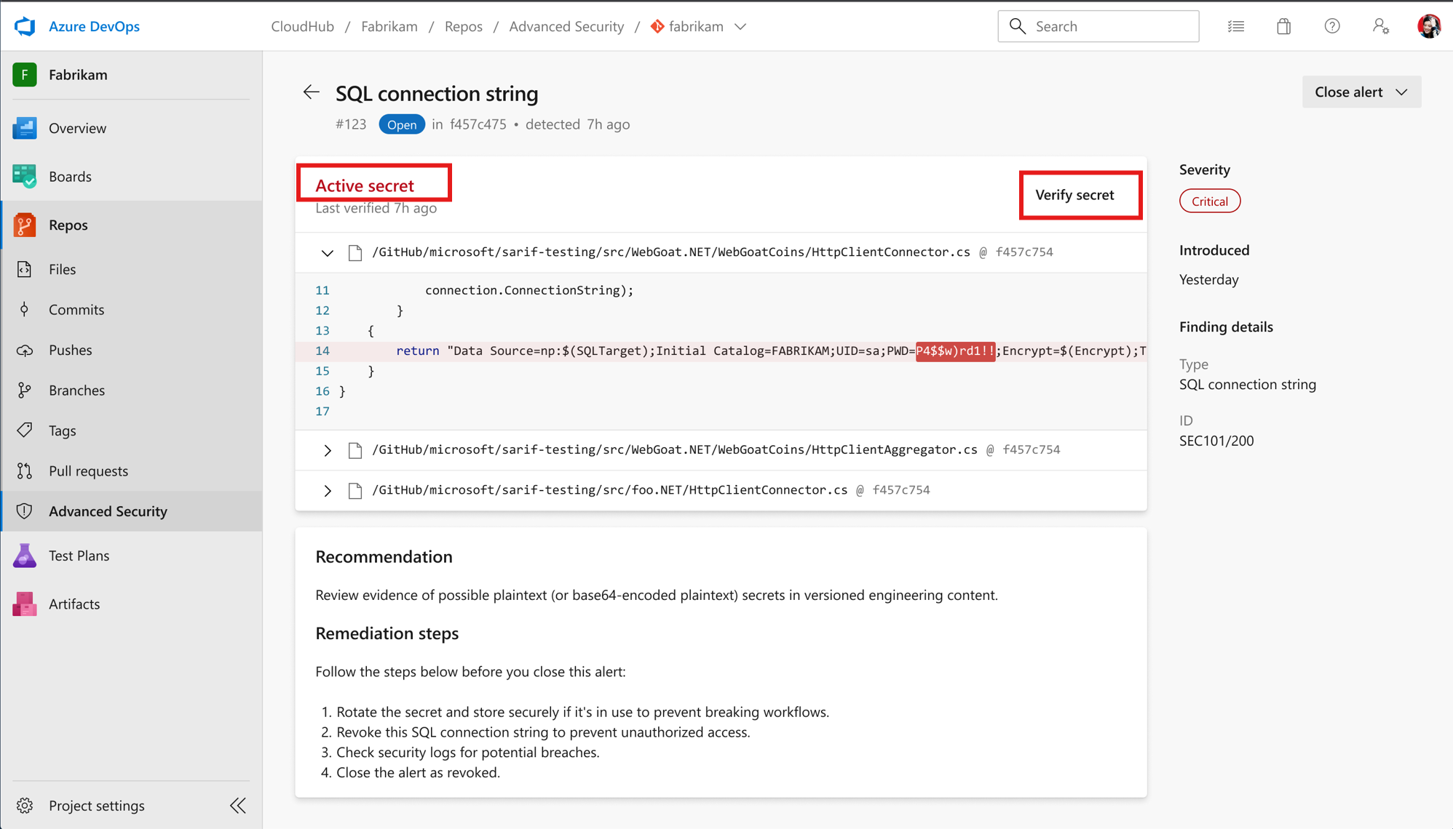This screenshot has width=1453, height=829.
Task: Click the HttpClientAggregator.cs file icon
Action: click(x=355, y=450)
